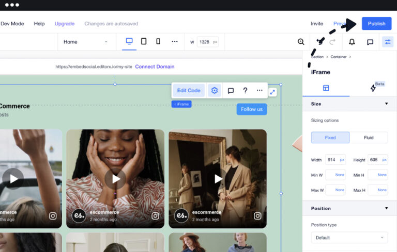Click Connect Domain link

155,66
